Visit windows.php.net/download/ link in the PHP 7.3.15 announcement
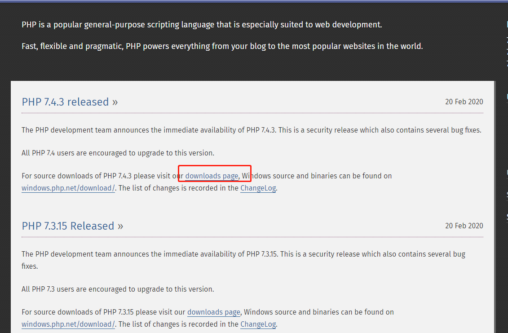The image size is (508, 333). (68, 324)
